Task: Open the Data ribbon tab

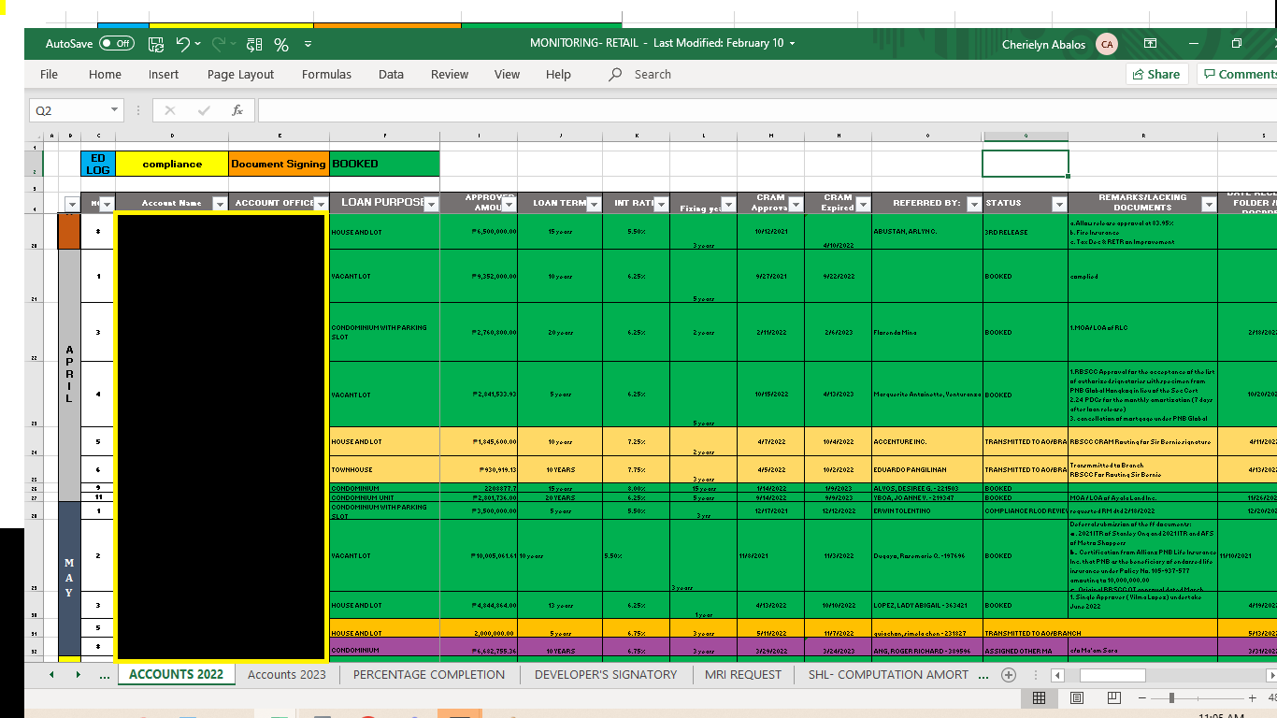Action: (391, 74)
